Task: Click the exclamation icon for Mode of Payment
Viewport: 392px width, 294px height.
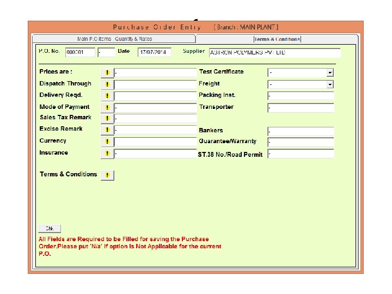Action: (107, 107)
